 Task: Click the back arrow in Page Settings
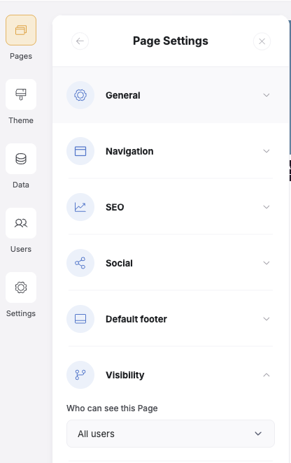(80, 41)
